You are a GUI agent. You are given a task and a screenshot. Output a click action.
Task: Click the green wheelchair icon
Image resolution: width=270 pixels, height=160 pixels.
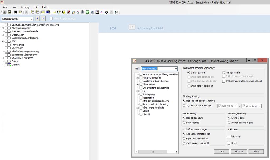88,12
